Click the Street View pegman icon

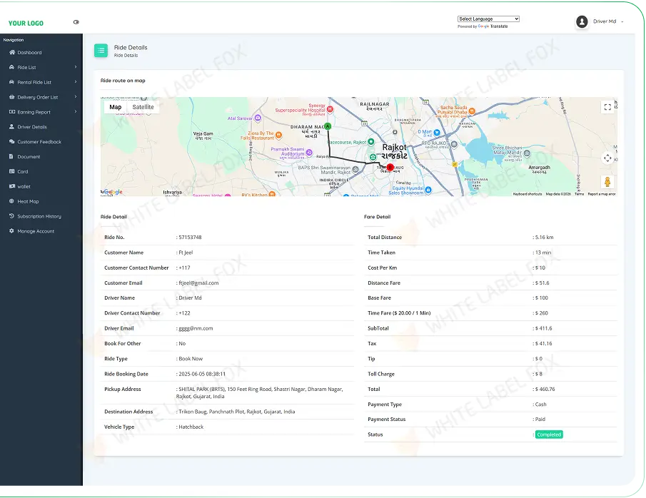point(607,182)
